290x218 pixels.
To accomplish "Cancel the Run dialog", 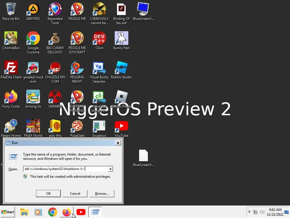I will pyautogui.click(x=75, y=194).
